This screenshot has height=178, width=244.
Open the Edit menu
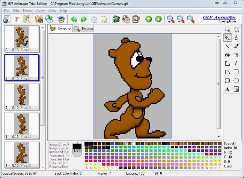(16, 11)
